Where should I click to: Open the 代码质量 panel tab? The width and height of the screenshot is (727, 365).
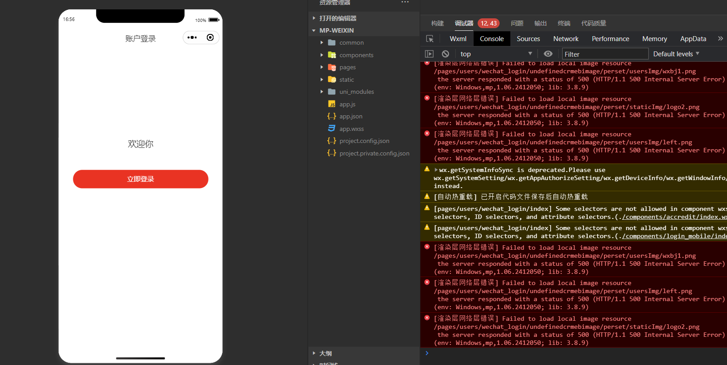click(594, 23)
